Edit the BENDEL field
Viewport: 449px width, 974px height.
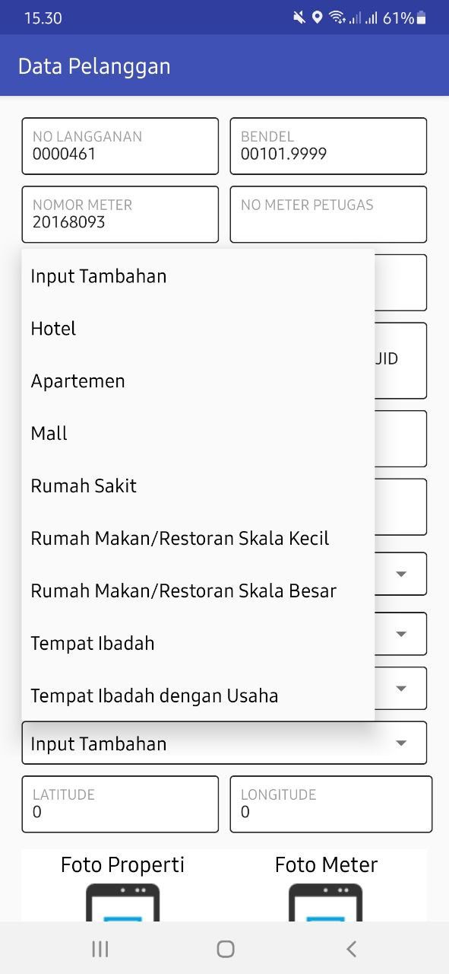[x=328, y=146]
